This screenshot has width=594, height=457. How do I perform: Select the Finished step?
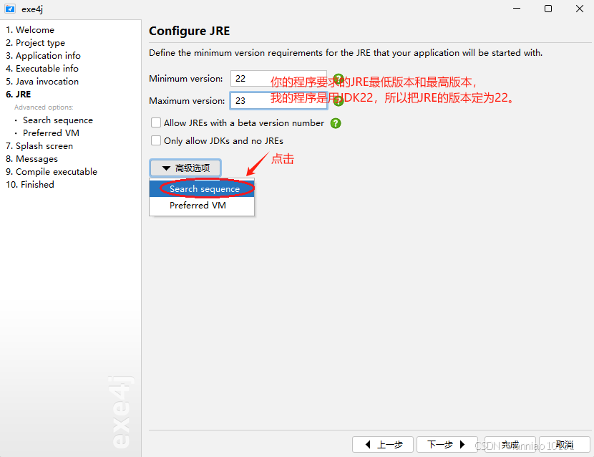(30, 184)
